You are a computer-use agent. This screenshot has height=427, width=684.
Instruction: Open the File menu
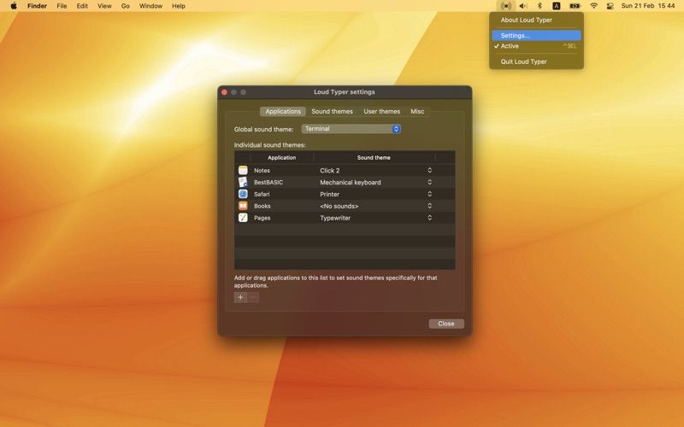(x=62, y=6)
